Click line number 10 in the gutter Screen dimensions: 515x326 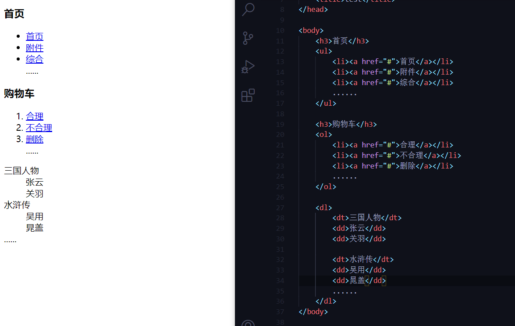[x=280, y=31]
